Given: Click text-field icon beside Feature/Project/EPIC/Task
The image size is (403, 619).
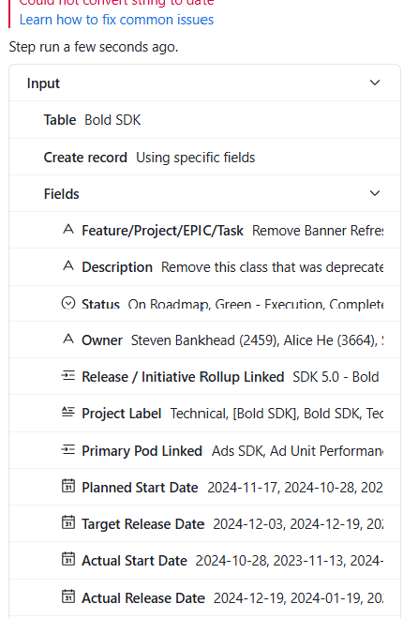Looking at the screenshot, I should point(68,229).
